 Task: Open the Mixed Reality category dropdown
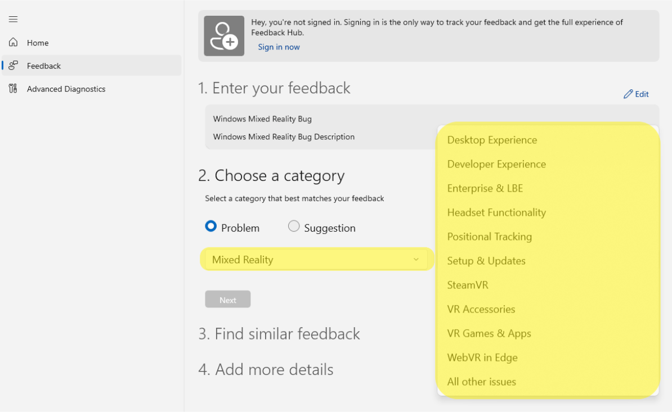316,260
